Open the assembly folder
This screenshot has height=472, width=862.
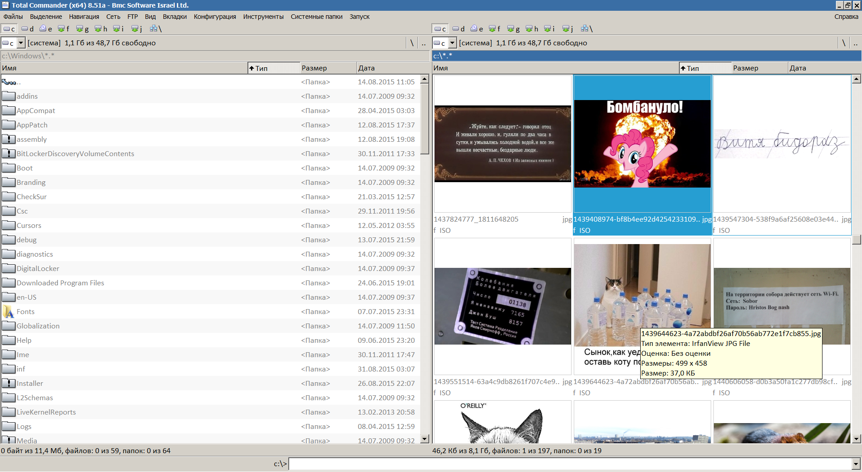click(31, 140)
